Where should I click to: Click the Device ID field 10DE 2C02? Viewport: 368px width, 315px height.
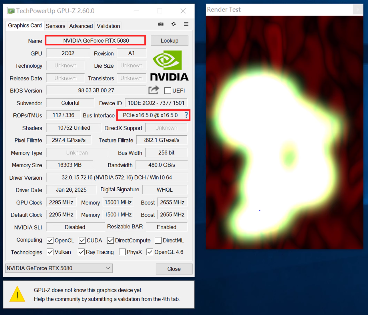[156, 103]
